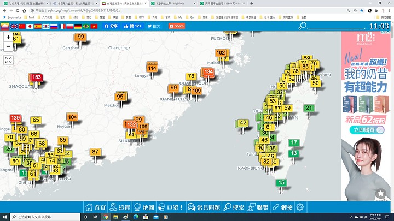Open the settings gear in bottom bar
394x221 pixels.
(x=300, y=207)
